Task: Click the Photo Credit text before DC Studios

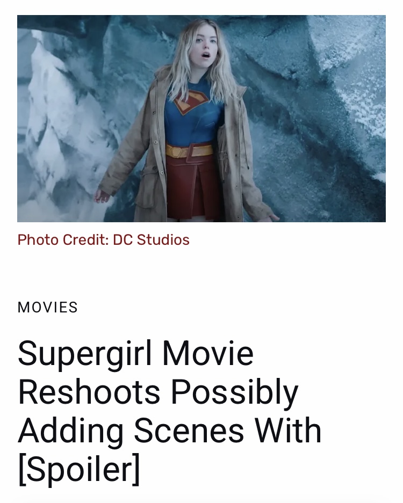Action: click(x=63, y=239)
